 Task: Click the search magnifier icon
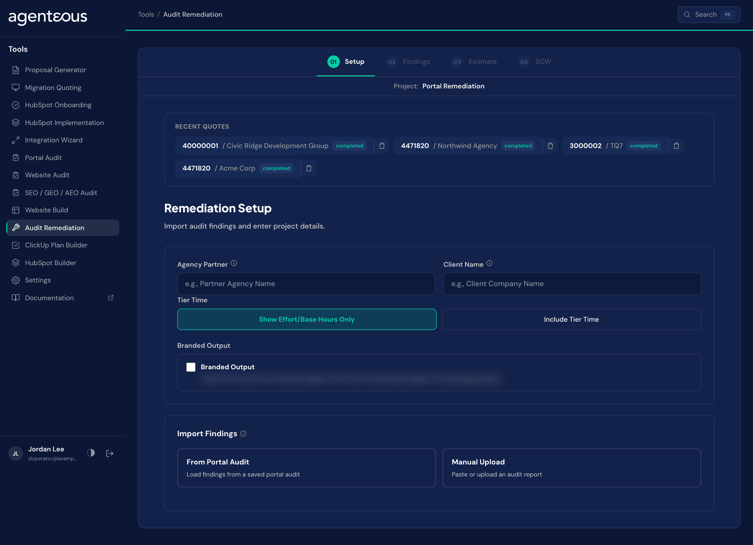point(687,15)
